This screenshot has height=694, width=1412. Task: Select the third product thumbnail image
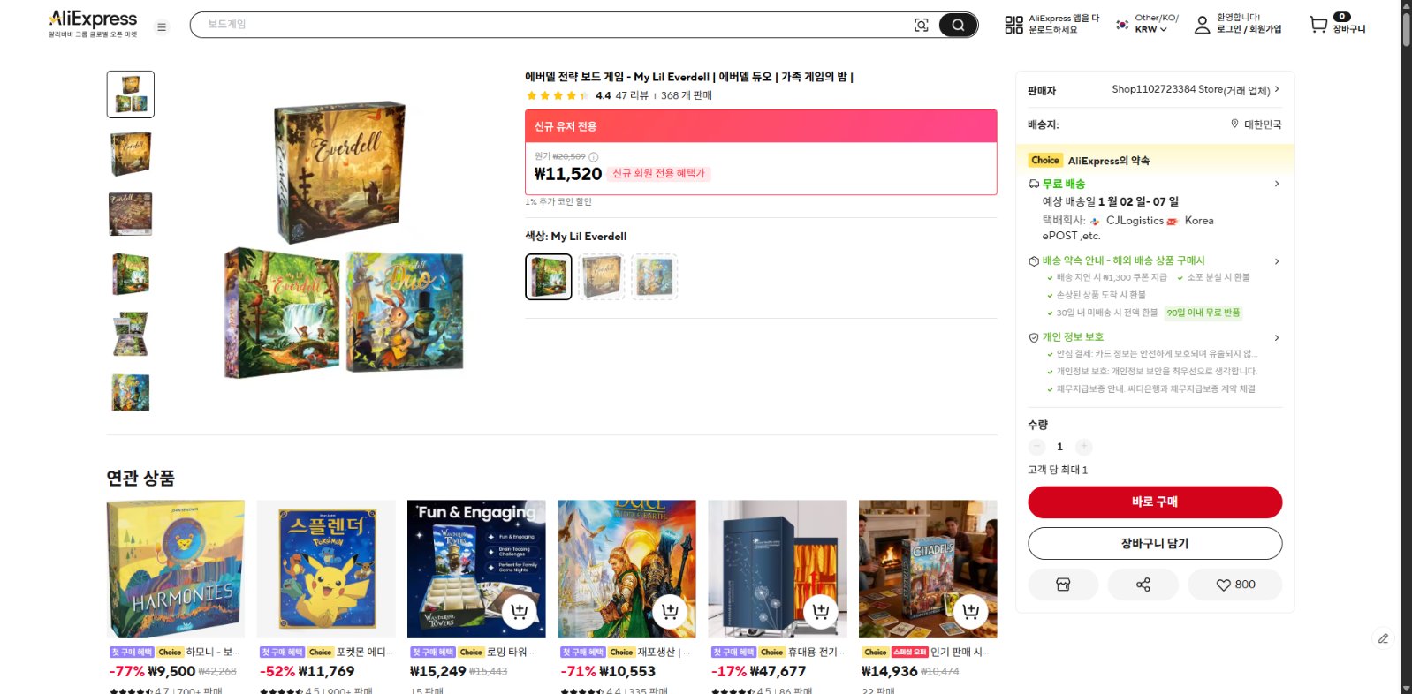click(x=131, y=214)
